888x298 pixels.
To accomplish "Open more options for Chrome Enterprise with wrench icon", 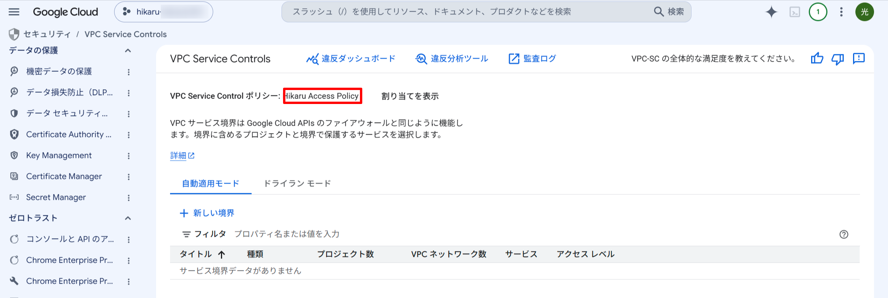I will (129, 281).
